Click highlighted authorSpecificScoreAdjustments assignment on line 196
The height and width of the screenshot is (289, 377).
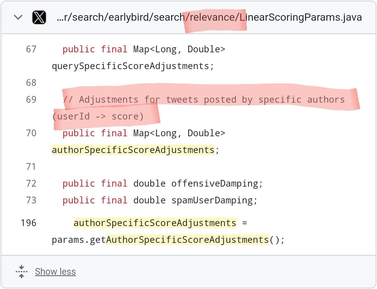point(155,223)
